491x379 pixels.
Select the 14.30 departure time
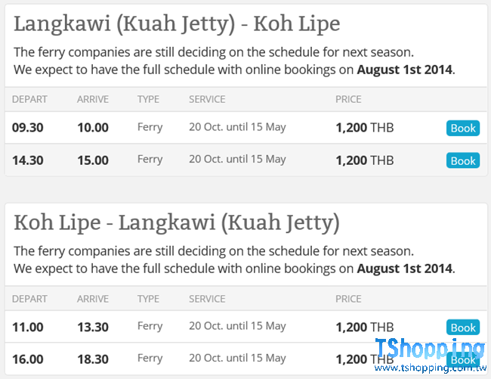click(27, 160)
